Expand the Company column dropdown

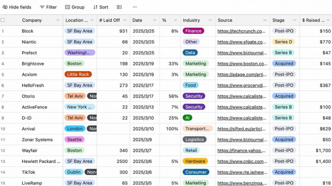pyautogui.click(x=58, y=20)
